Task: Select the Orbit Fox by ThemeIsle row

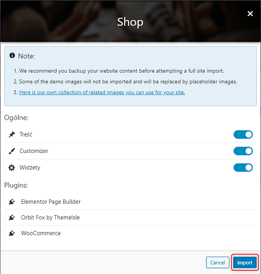Action: tap(130, 217)
